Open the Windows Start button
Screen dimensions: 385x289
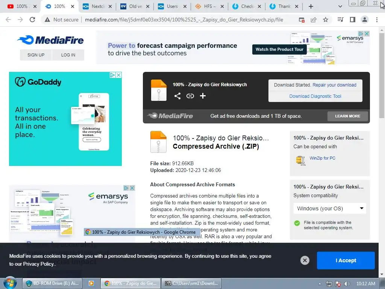coord(9,283)
